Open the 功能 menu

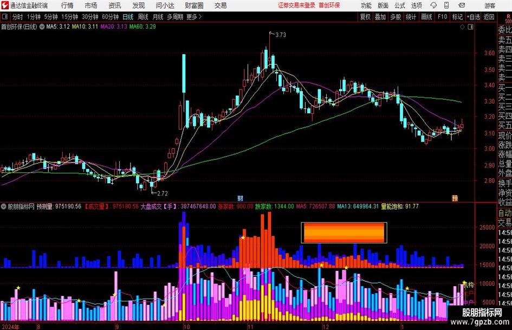tap(366, 5)
